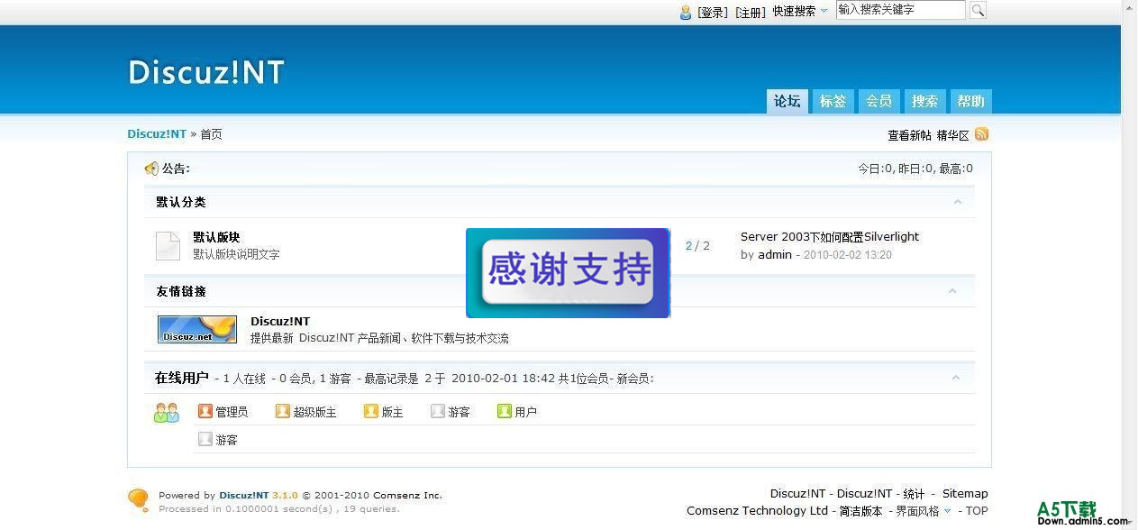Click the green 用户 legend icon

coord(505,411)
